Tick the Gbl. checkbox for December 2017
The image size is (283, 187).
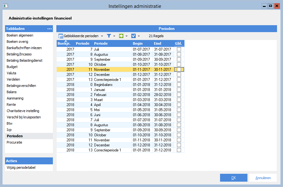click(x=179, y=75)
